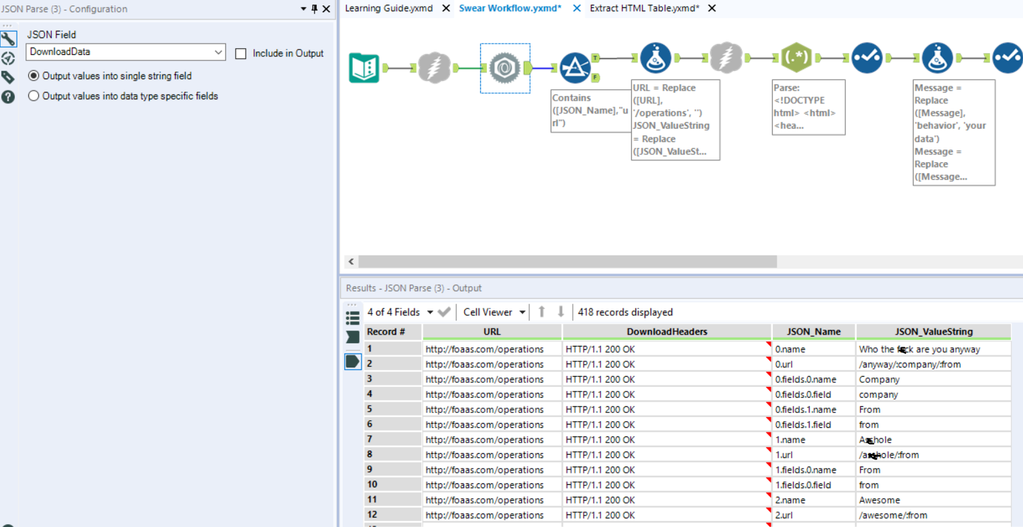Open the JSON Field DownloadData combo box
Image resolution: width=1023 pixels, height=527 pixels.
coord(126,52)
